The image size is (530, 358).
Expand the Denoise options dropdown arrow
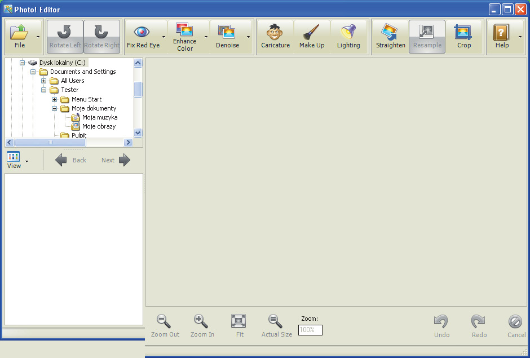pyautogui.click(x=248, y=37)
